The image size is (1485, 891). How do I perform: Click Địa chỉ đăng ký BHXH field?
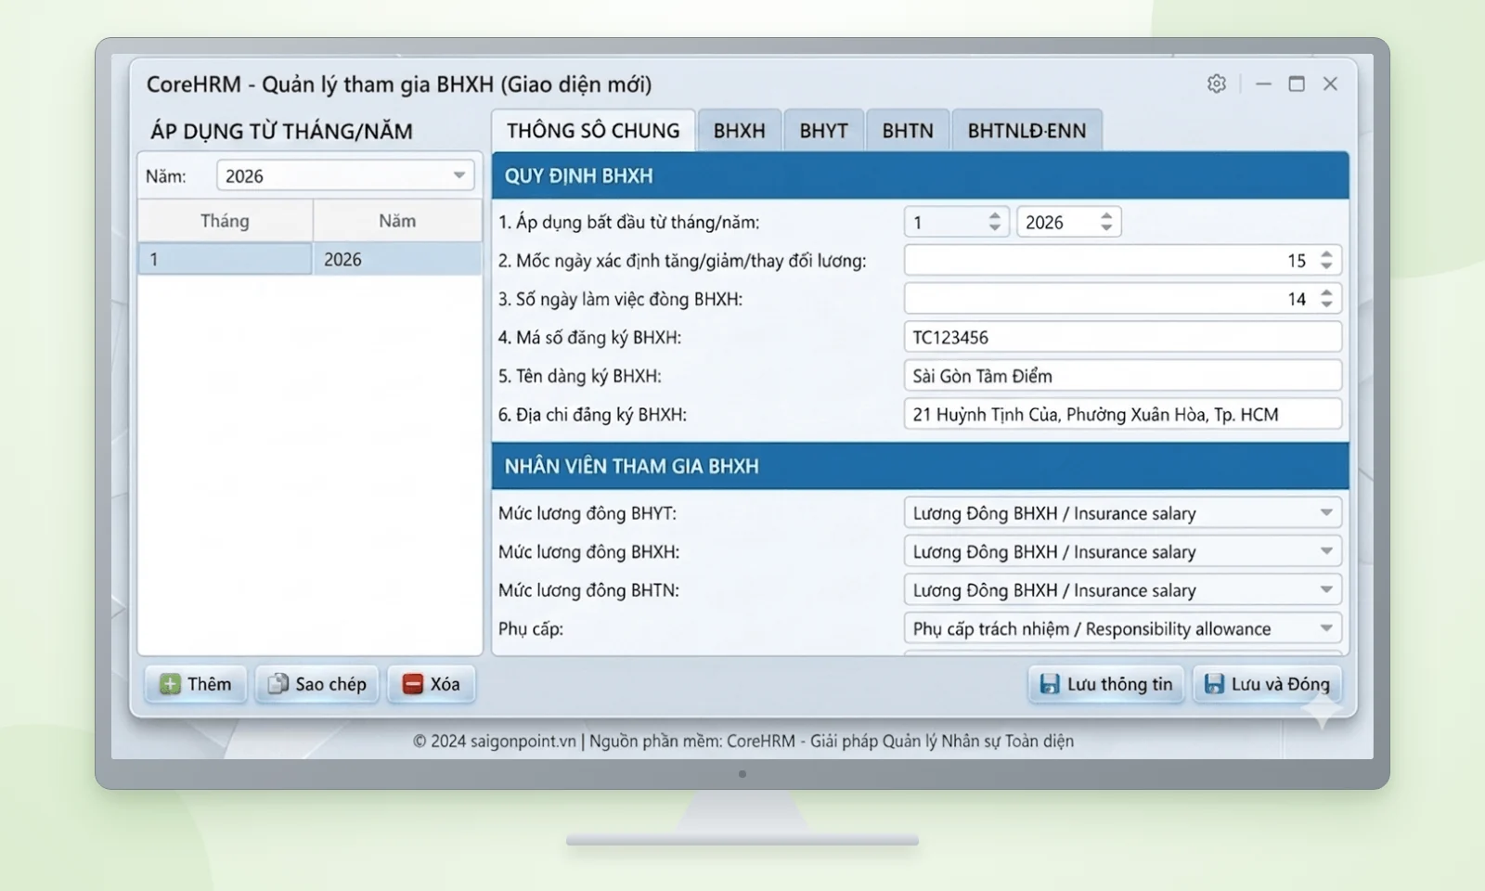[1123, 414]
